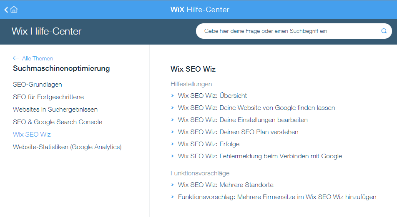
Task: Open article Fehlermeldung beim Verbinden mit Google
Action: click(260, 156)
